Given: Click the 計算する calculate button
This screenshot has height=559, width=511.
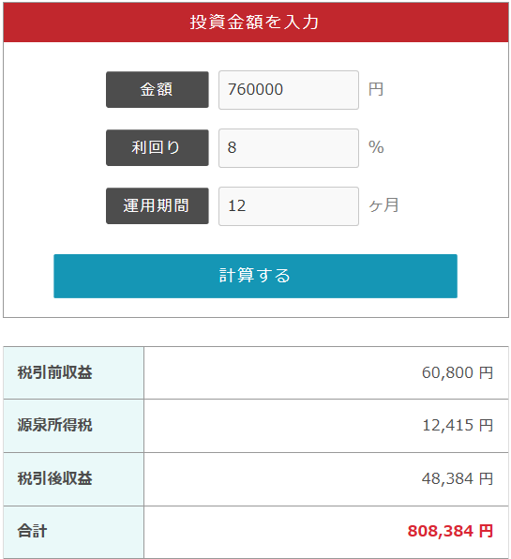Looking at the screenshot, I should pos(255,276).
